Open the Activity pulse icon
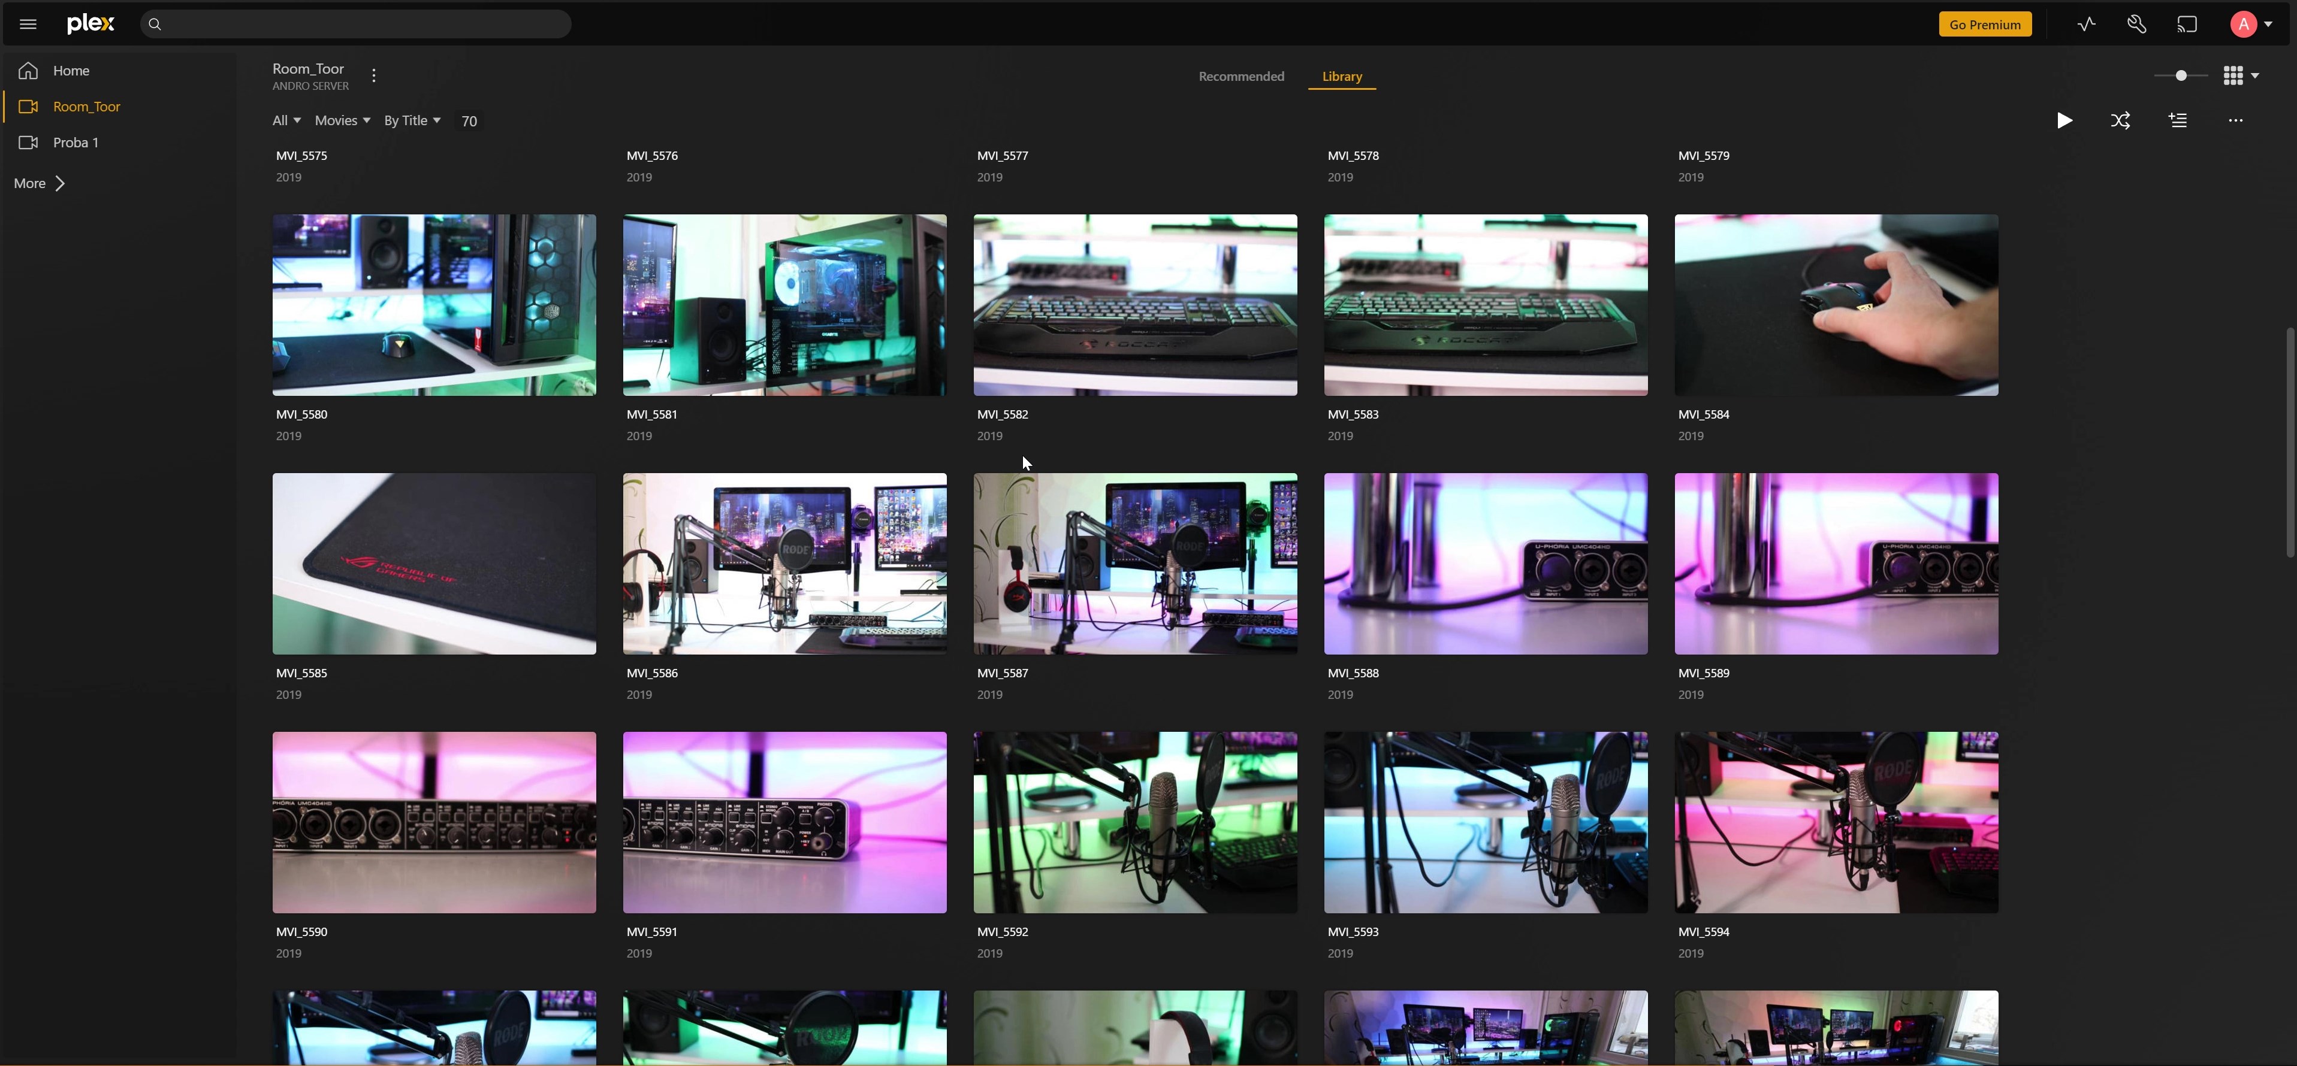This screenshot has height=1066, width=2297. [2085, 24]
